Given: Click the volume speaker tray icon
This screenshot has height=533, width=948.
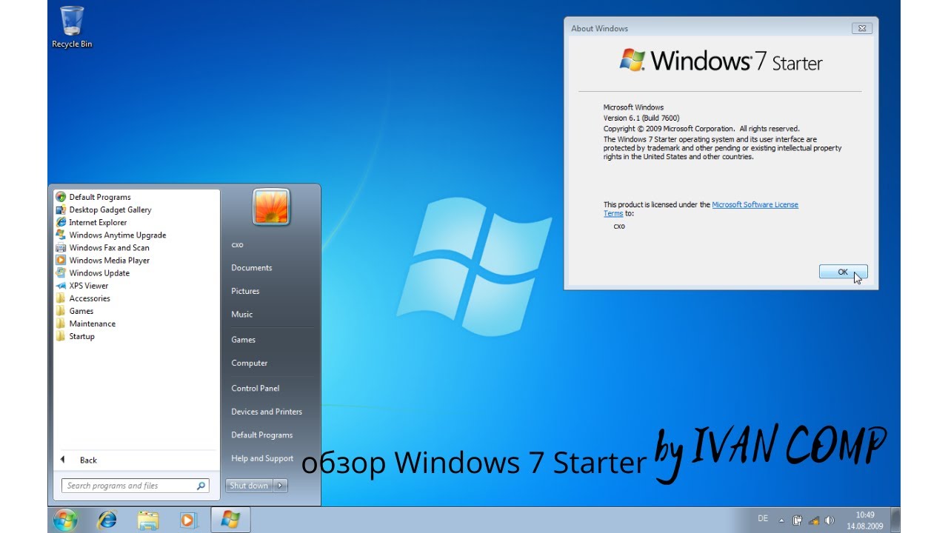Looking at the screenshot, I should (829, 520).
